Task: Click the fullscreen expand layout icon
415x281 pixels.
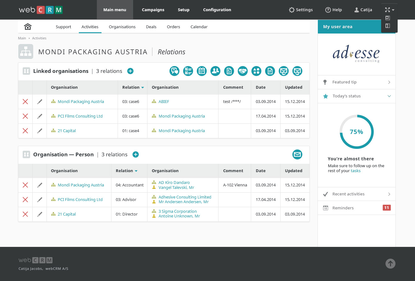Action: (x=387, y=10)
